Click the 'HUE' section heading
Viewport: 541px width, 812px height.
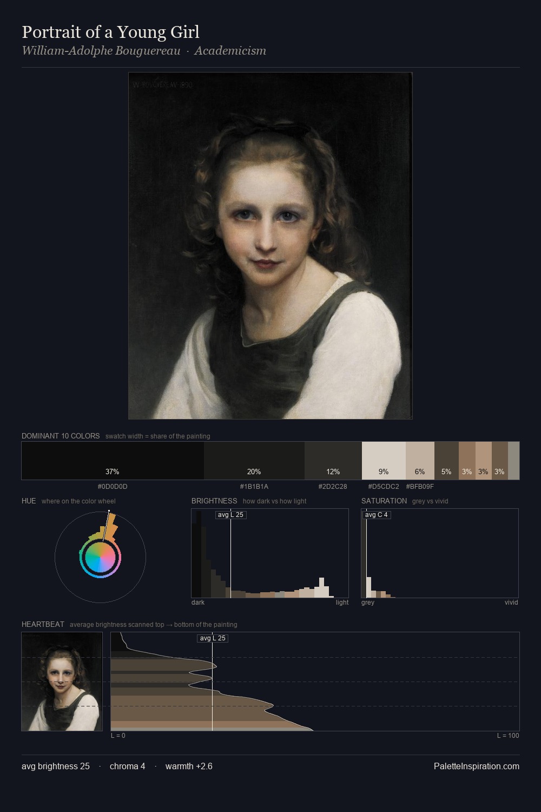click(x=29, y=501)
